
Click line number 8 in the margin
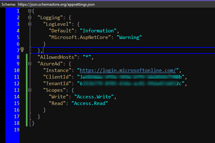pyautogui.click(x=17, y=57)
